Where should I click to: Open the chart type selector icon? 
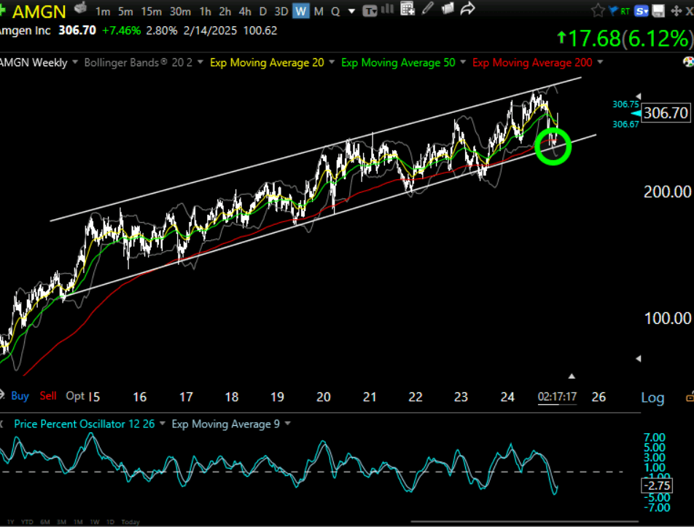(368, 10)
